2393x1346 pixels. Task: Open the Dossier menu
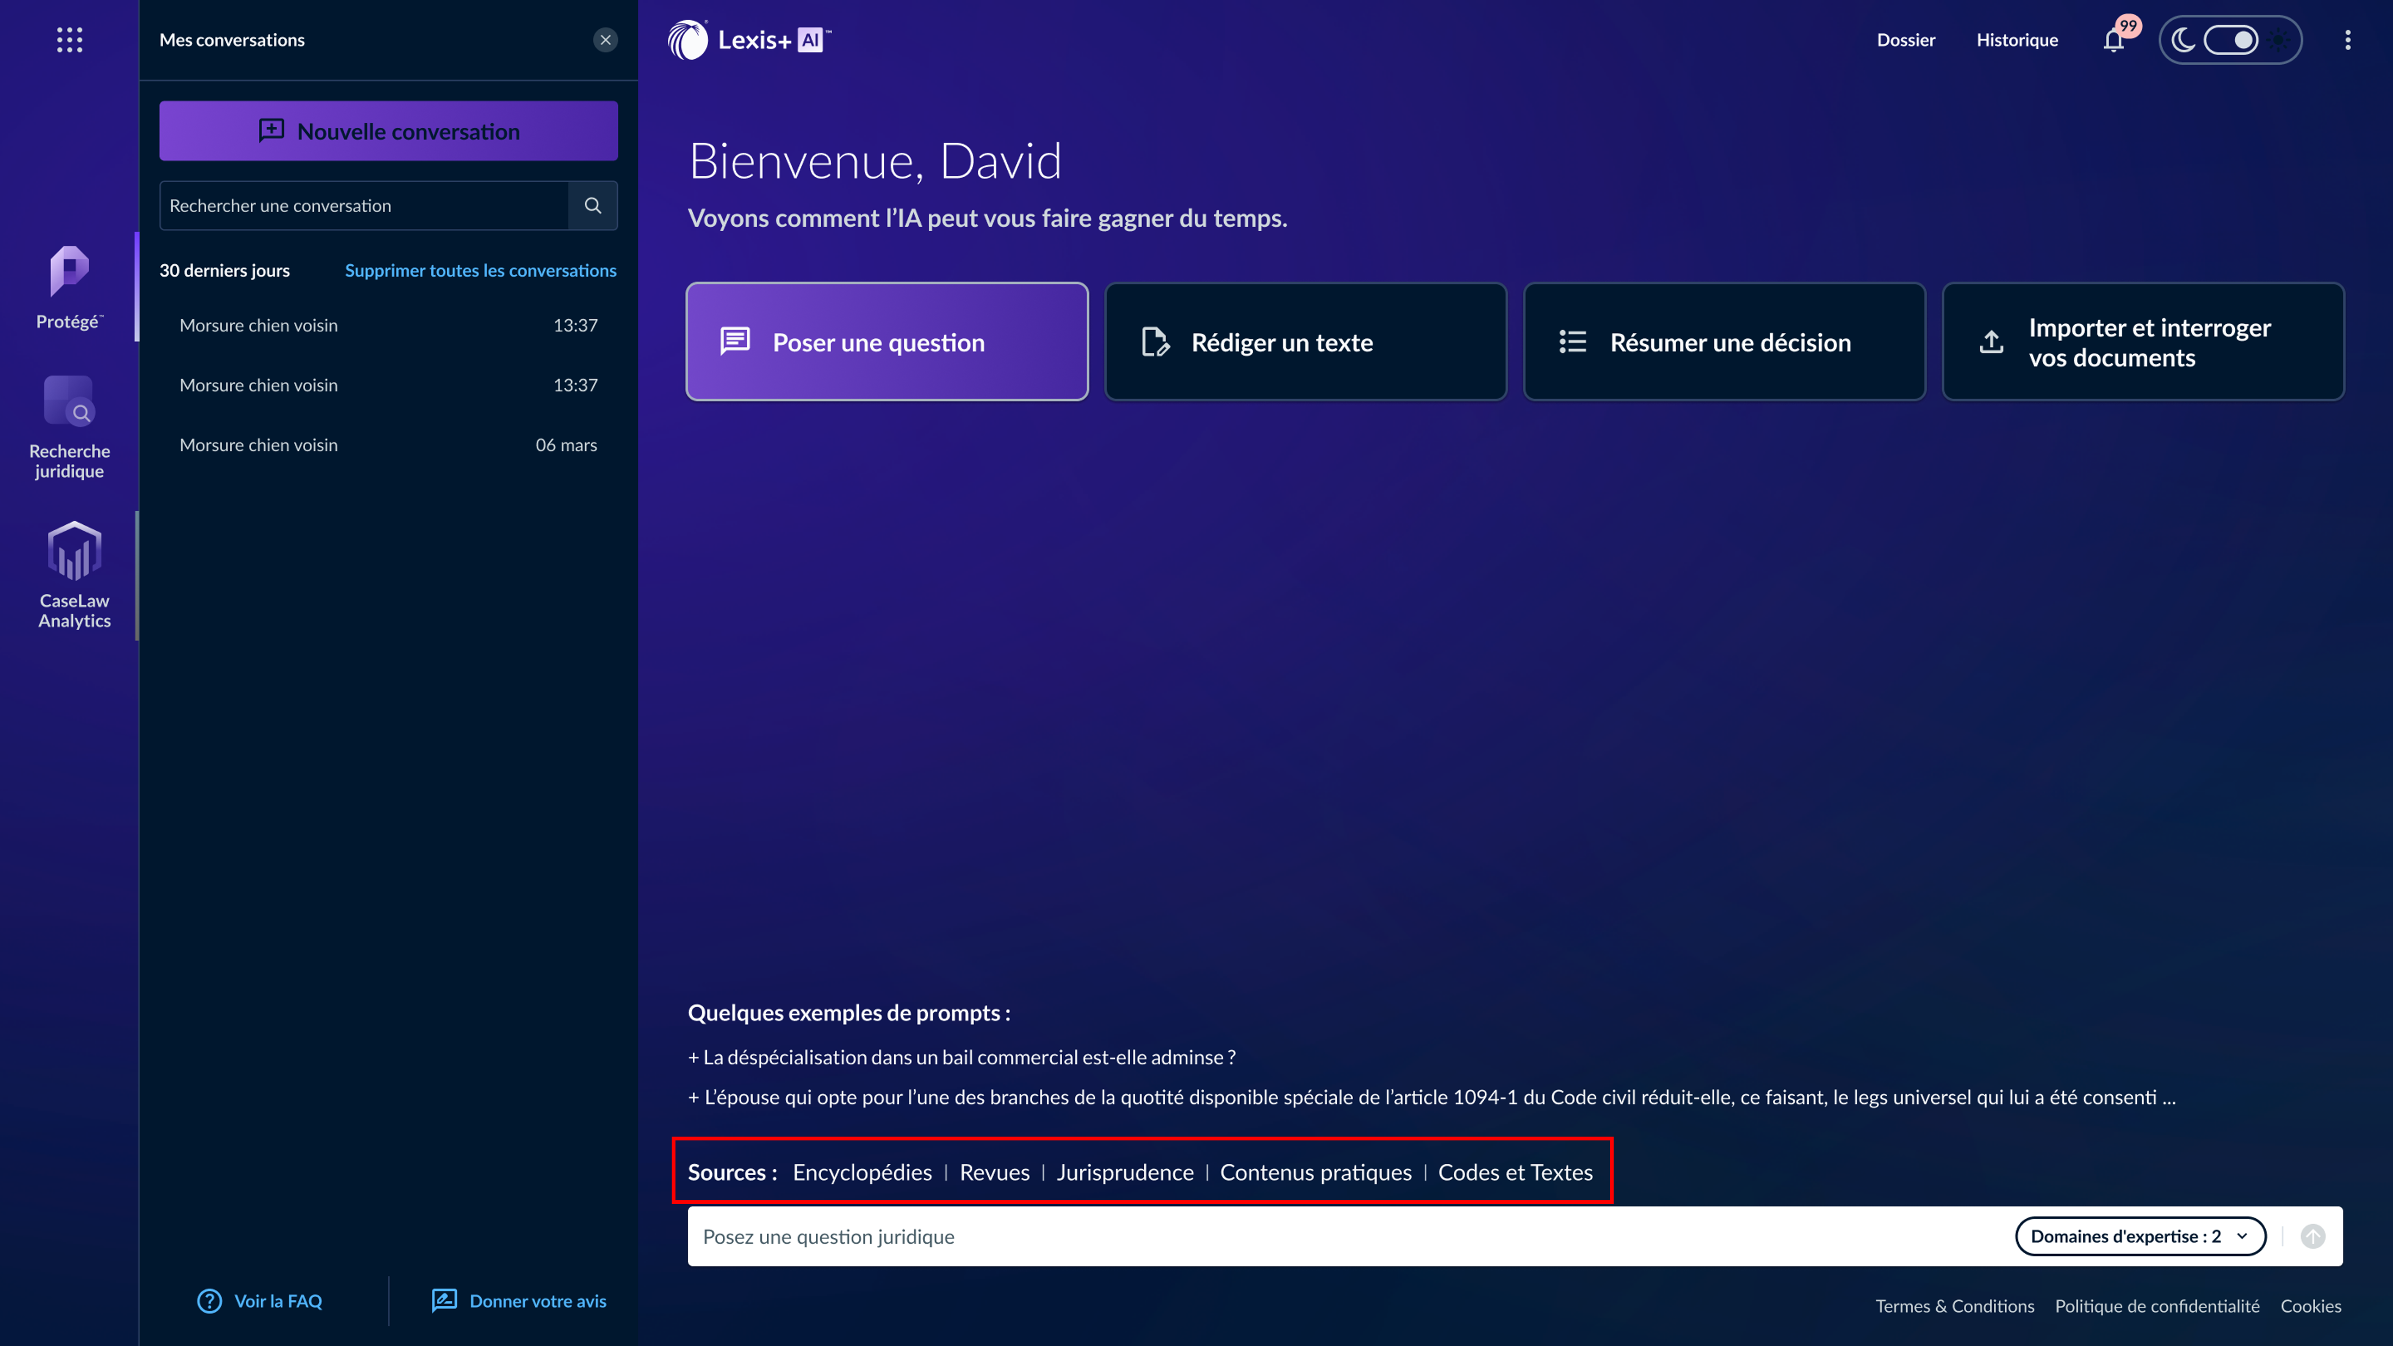click(x=1905, y=40)
